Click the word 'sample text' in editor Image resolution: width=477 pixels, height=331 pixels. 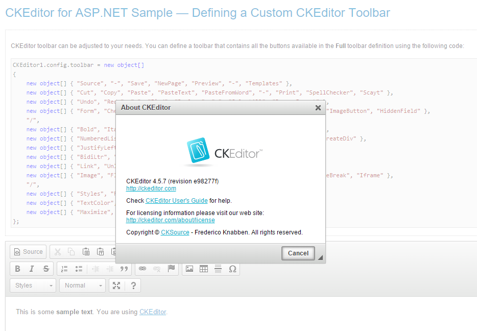pyautogui.click(x=75, y=312)
